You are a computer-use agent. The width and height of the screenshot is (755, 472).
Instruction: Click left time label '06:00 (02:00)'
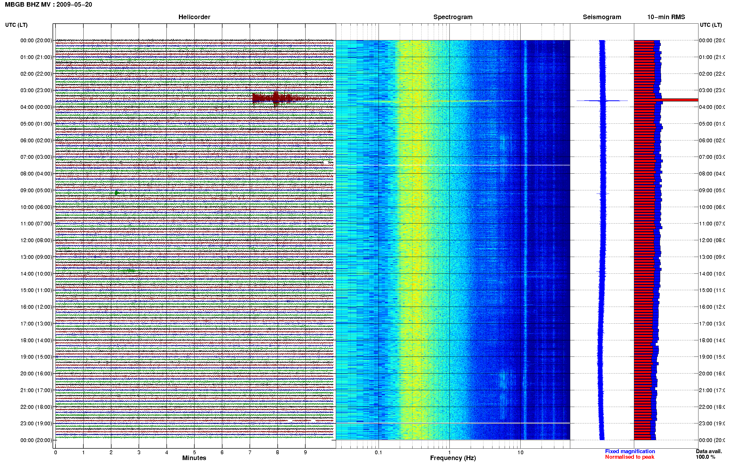(x=36, y=140)
